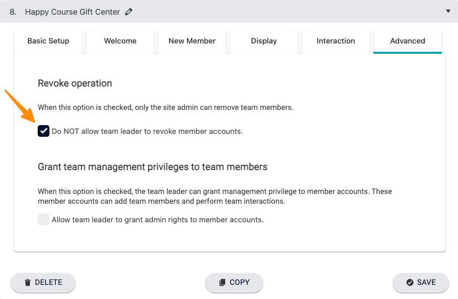This screenshot has height=299, width=458.
Task: Click the active Advanced tab
Action: (408, 41)
